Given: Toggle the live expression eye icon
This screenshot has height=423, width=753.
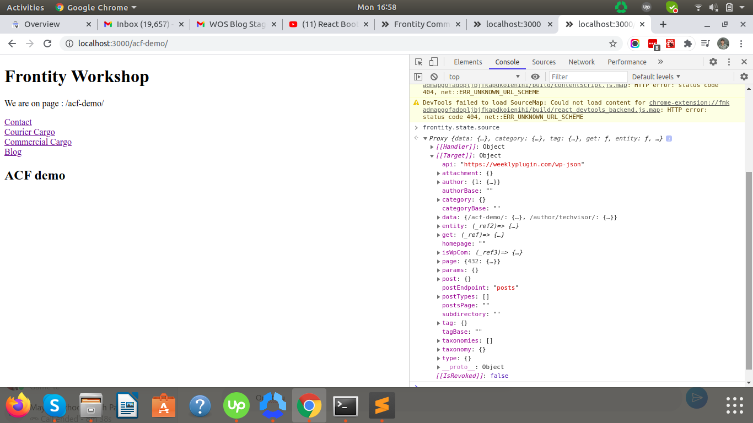Looking at the screenshot, I should [535, 77].
